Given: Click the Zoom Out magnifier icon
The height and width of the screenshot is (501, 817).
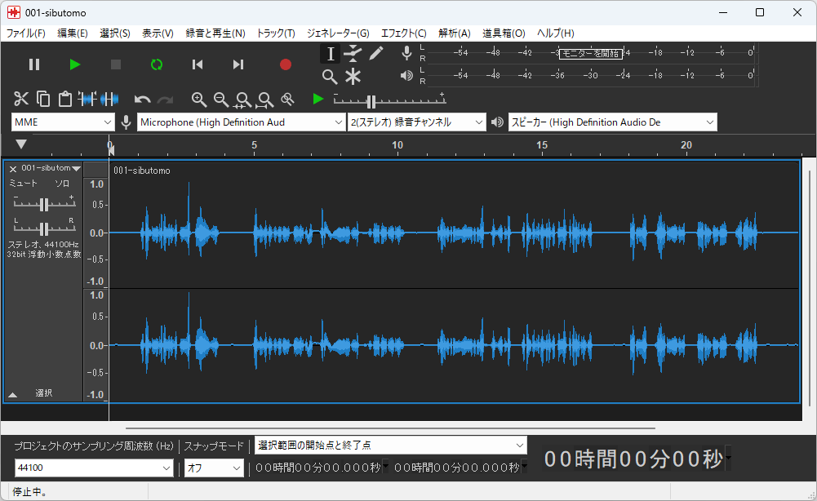Looking at the screenshot, I should [x=221, y=100].
